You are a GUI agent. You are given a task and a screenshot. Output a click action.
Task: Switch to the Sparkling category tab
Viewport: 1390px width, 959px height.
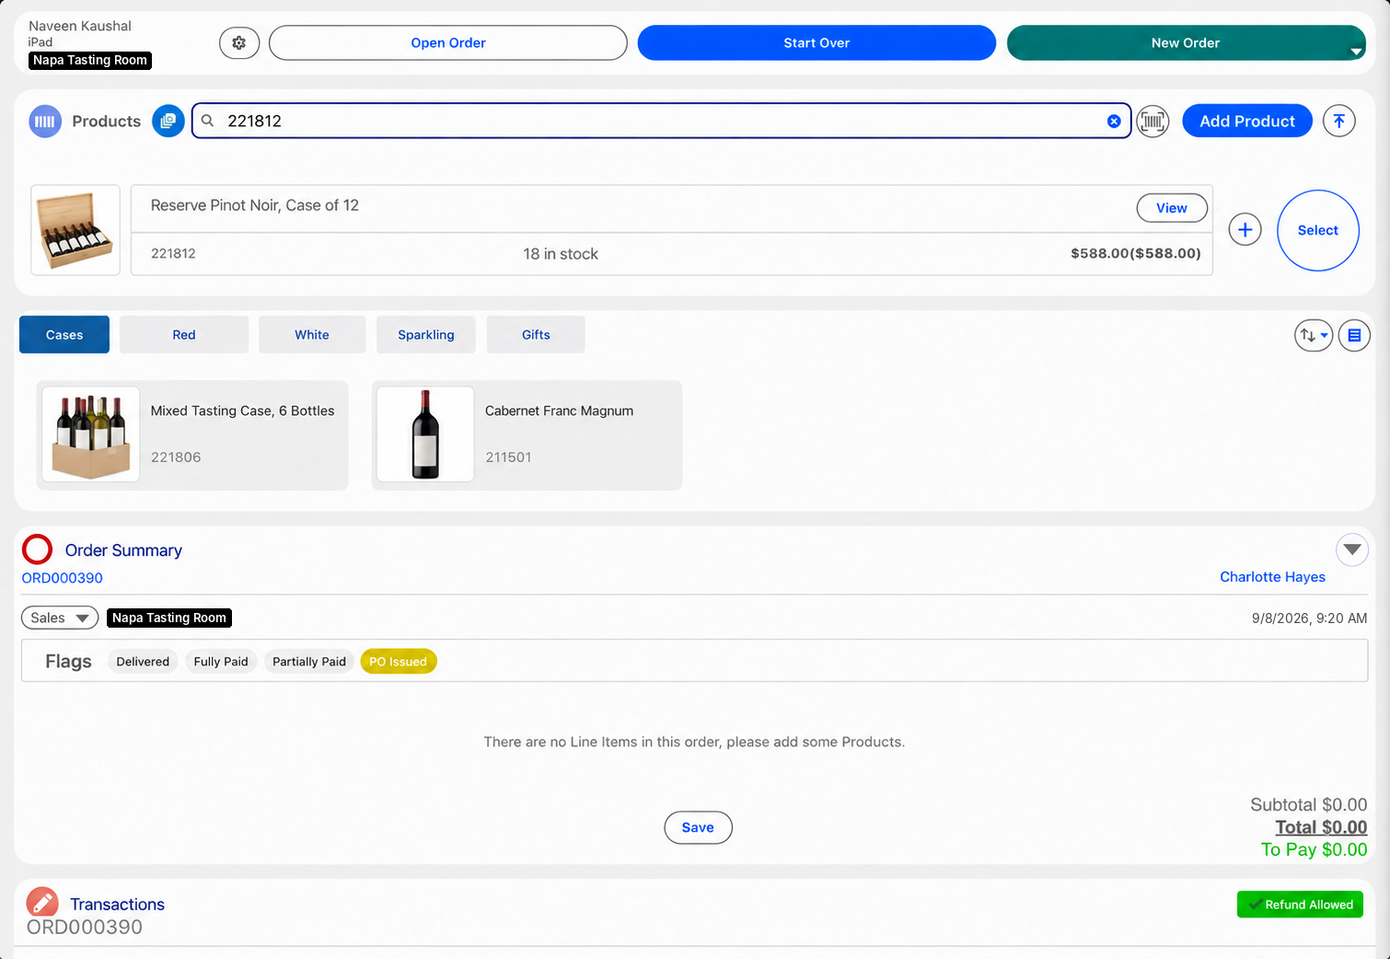tap(426, 335)
